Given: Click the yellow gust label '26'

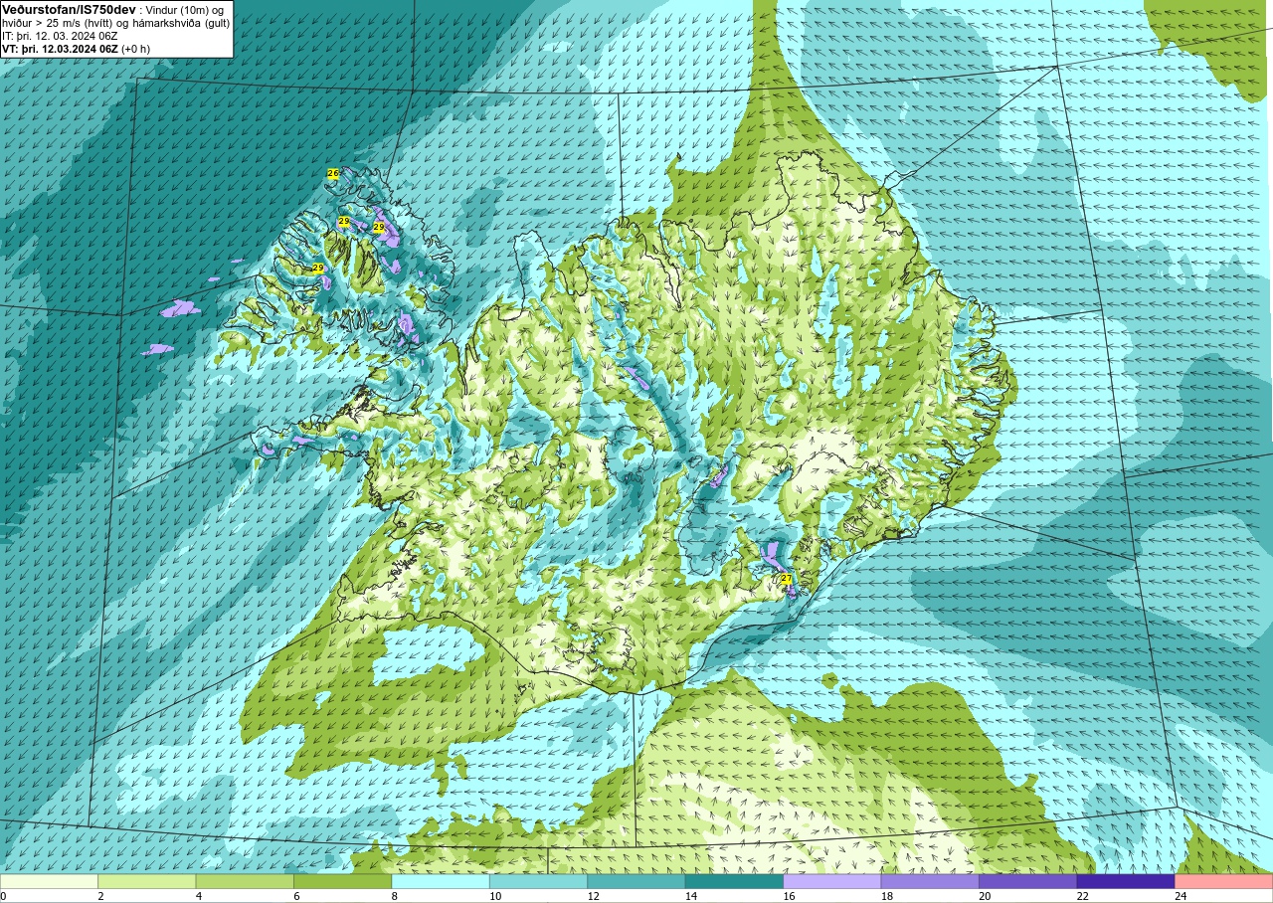Looking at the screenshot, I should (x=333, y=173).
